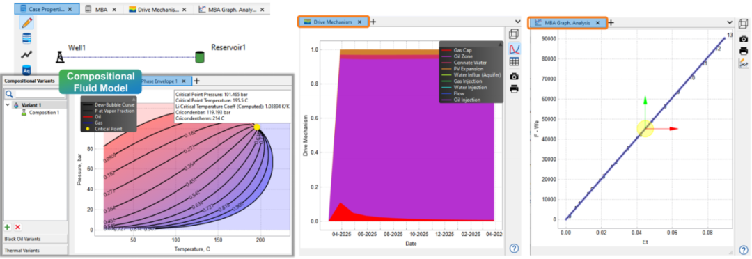Delete variant using the red X button
This screenshot has width=752, height=259.
pyautogui.click(x=17, y=227)
